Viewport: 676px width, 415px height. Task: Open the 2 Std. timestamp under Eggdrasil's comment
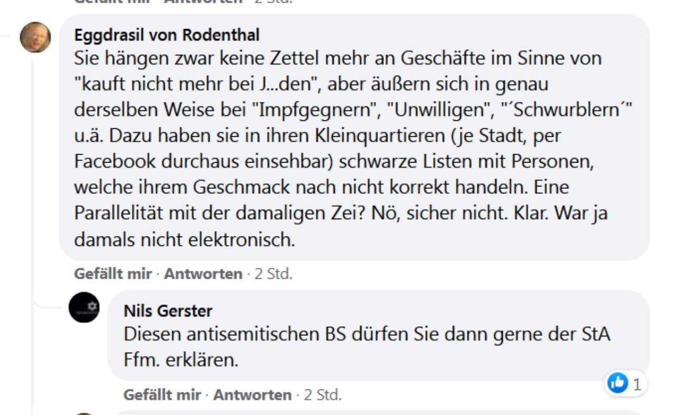coord(274,274)
